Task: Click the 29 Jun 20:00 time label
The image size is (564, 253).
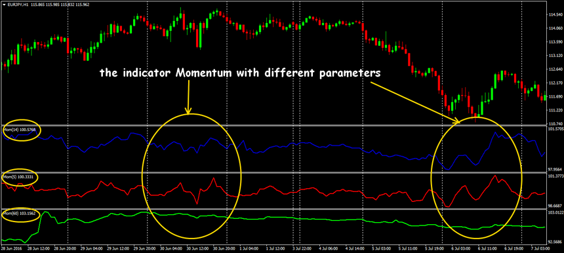Action: [144, 248]
